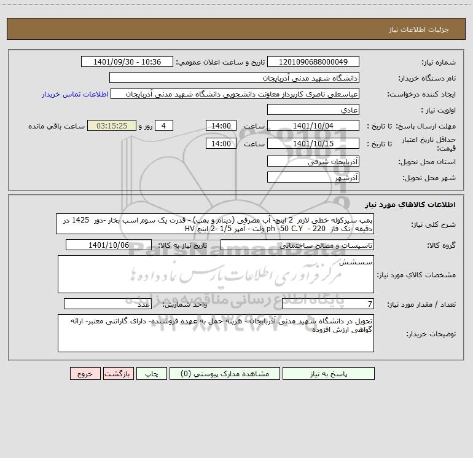Open اطلاعات تماس خریدار link

point(75,94)
